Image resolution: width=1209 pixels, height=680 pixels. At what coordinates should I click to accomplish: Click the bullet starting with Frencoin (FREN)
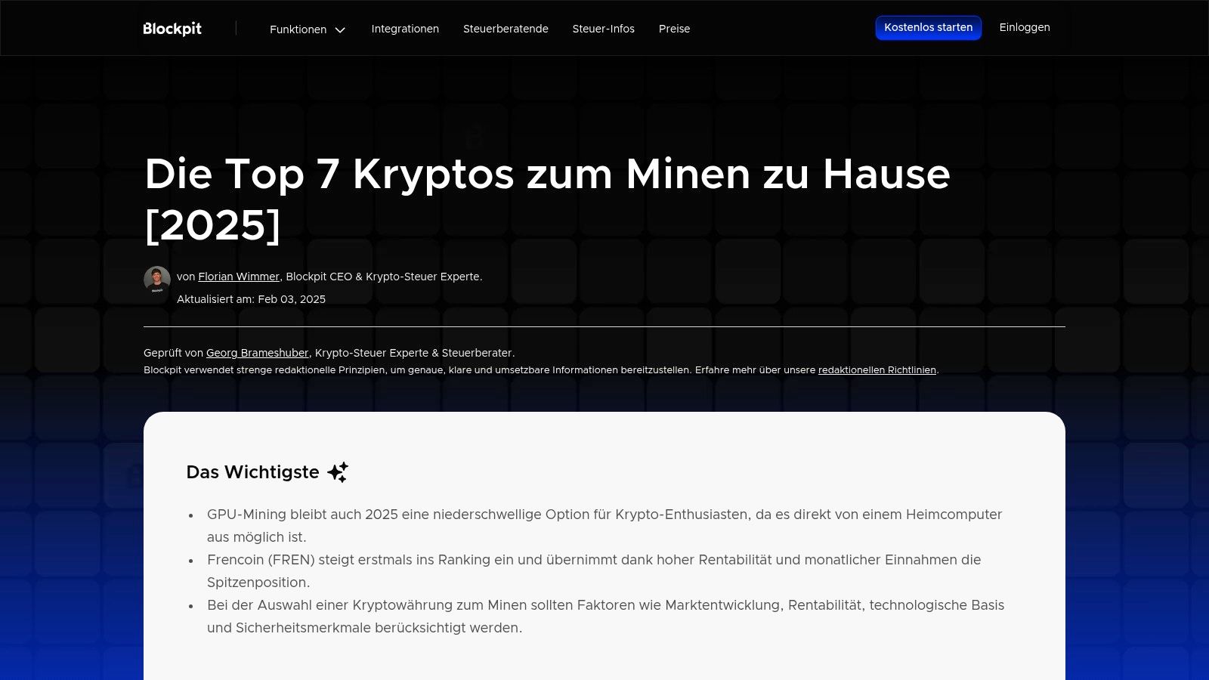pyautogui.click(x=594, y=571)
